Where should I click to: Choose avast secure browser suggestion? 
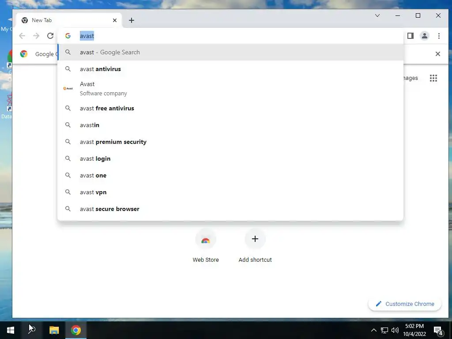(230, 209)
